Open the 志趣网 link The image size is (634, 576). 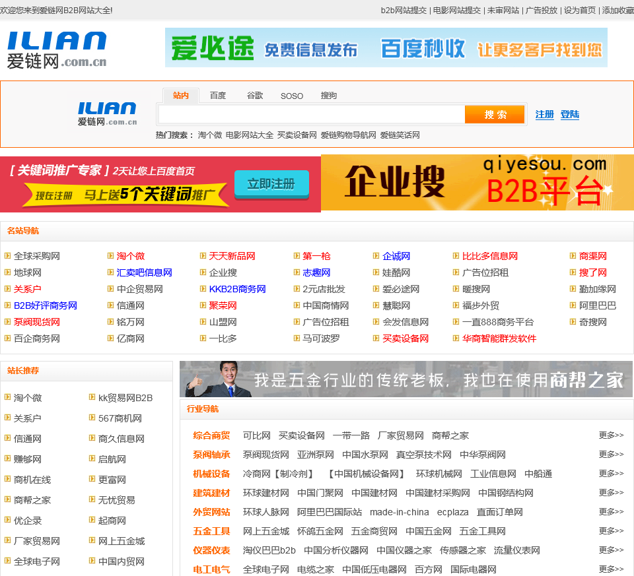316,272
